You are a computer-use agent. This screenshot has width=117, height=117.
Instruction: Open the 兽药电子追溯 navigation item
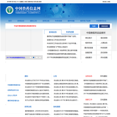click(x=85, y=21)
